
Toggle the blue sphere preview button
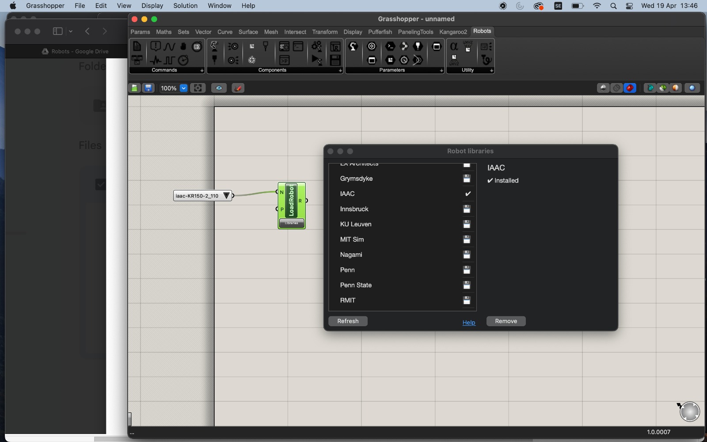(x=692, y=88)
